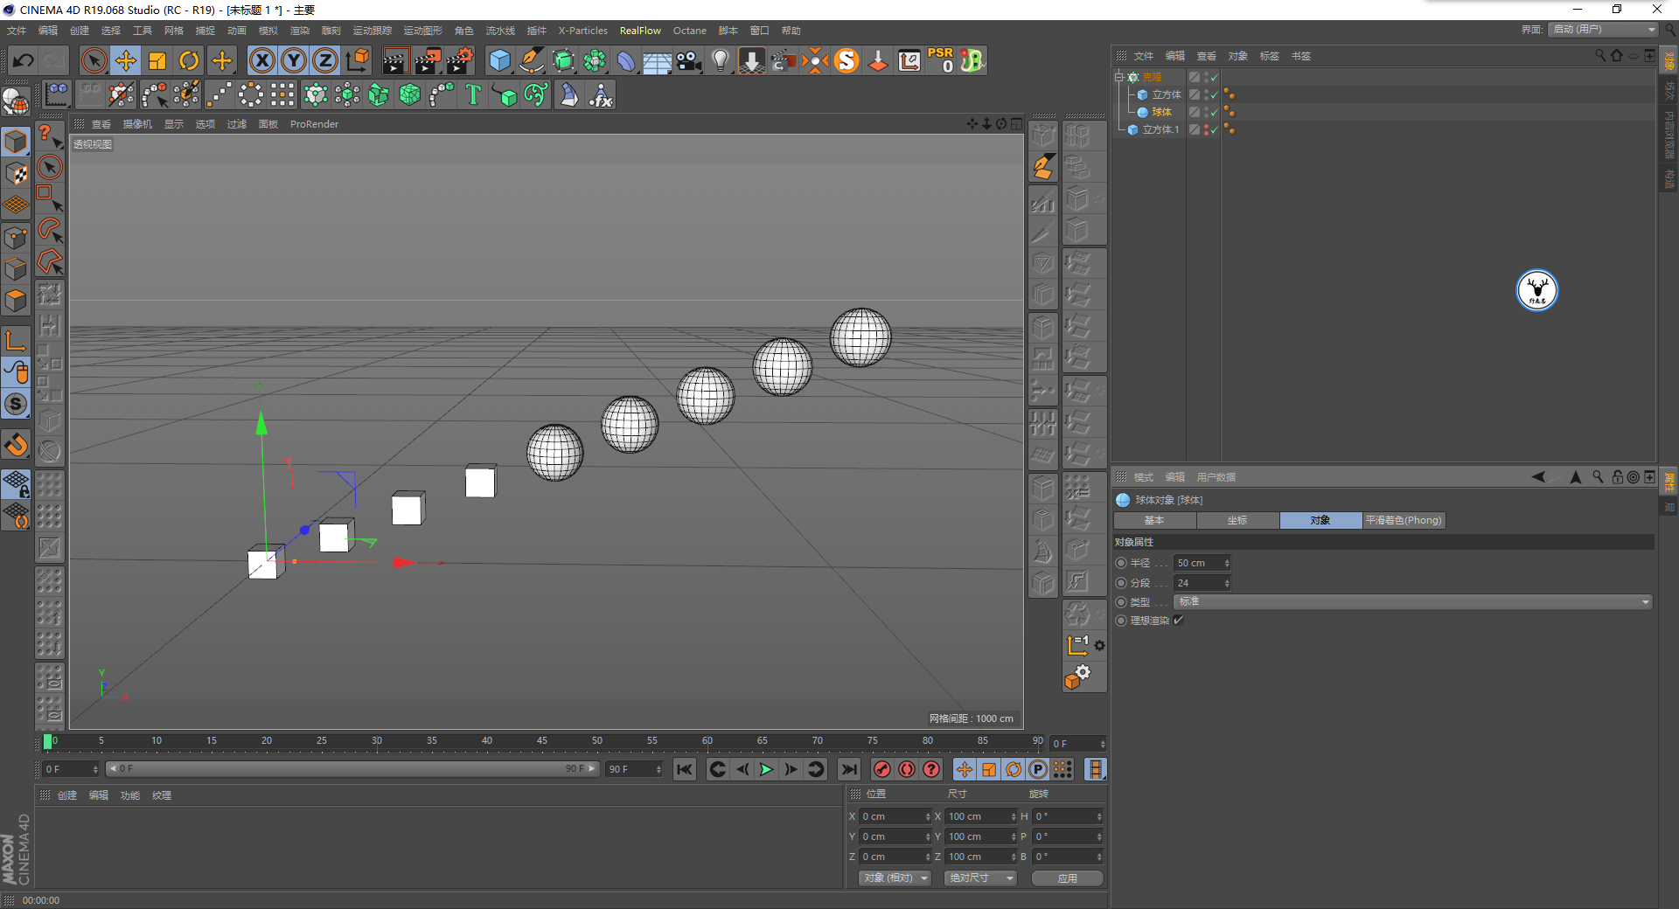Add a Cube primitive from the toolbar

[x=499, y=61]
